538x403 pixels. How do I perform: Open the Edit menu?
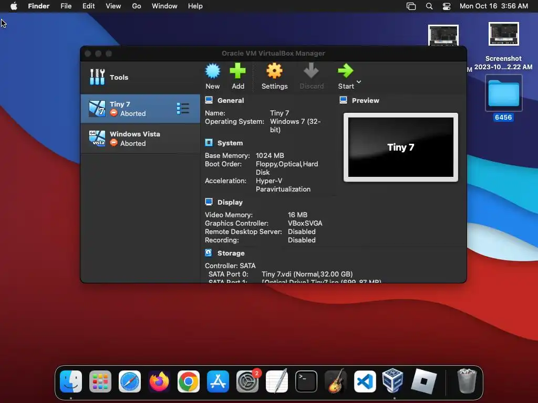[88, 6]
